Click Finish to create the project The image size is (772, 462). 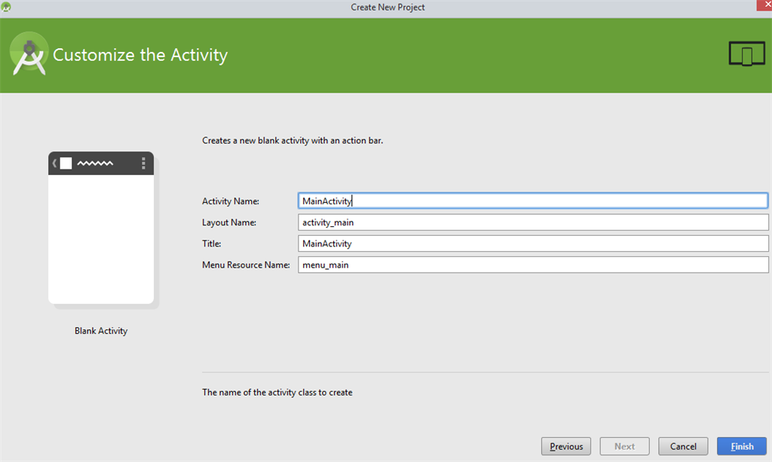(741, 446)
